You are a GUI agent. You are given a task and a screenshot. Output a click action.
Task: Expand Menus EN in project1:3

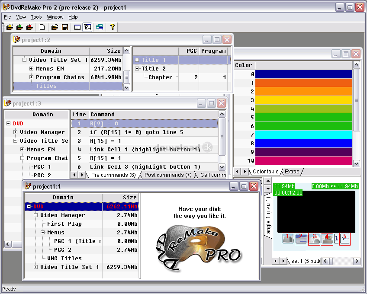(22, 150)
